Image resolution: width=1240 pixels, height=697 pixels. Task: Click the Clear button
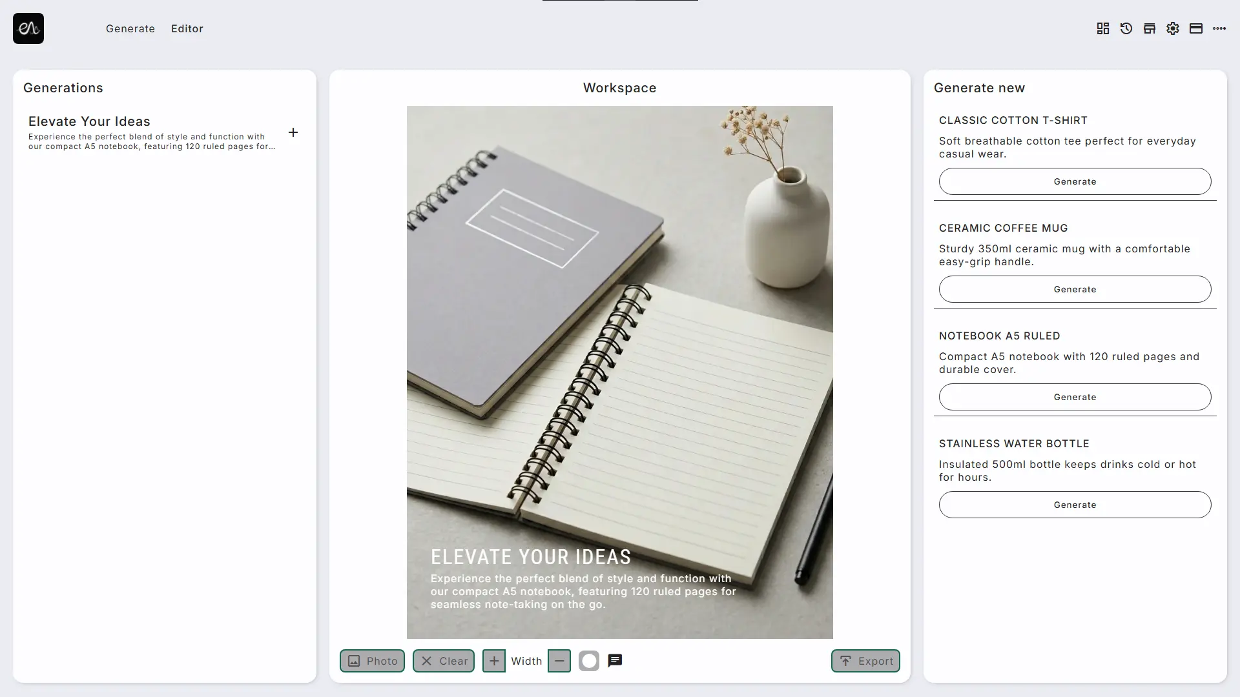[x=444, y=661]
